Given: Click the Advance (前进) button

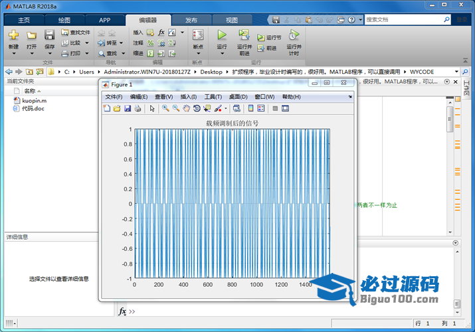Looking at the screenshot, I should pos(267,48).
